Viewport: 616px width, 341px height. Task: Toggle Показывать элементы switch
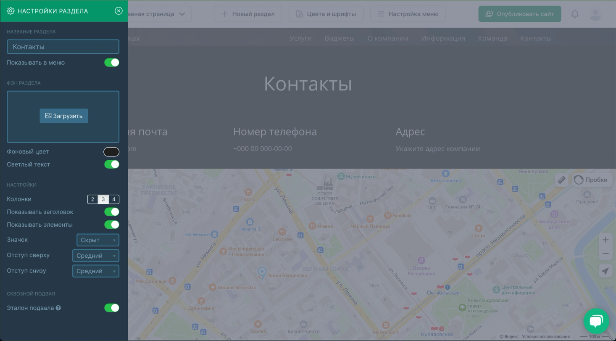pos(112,225)
